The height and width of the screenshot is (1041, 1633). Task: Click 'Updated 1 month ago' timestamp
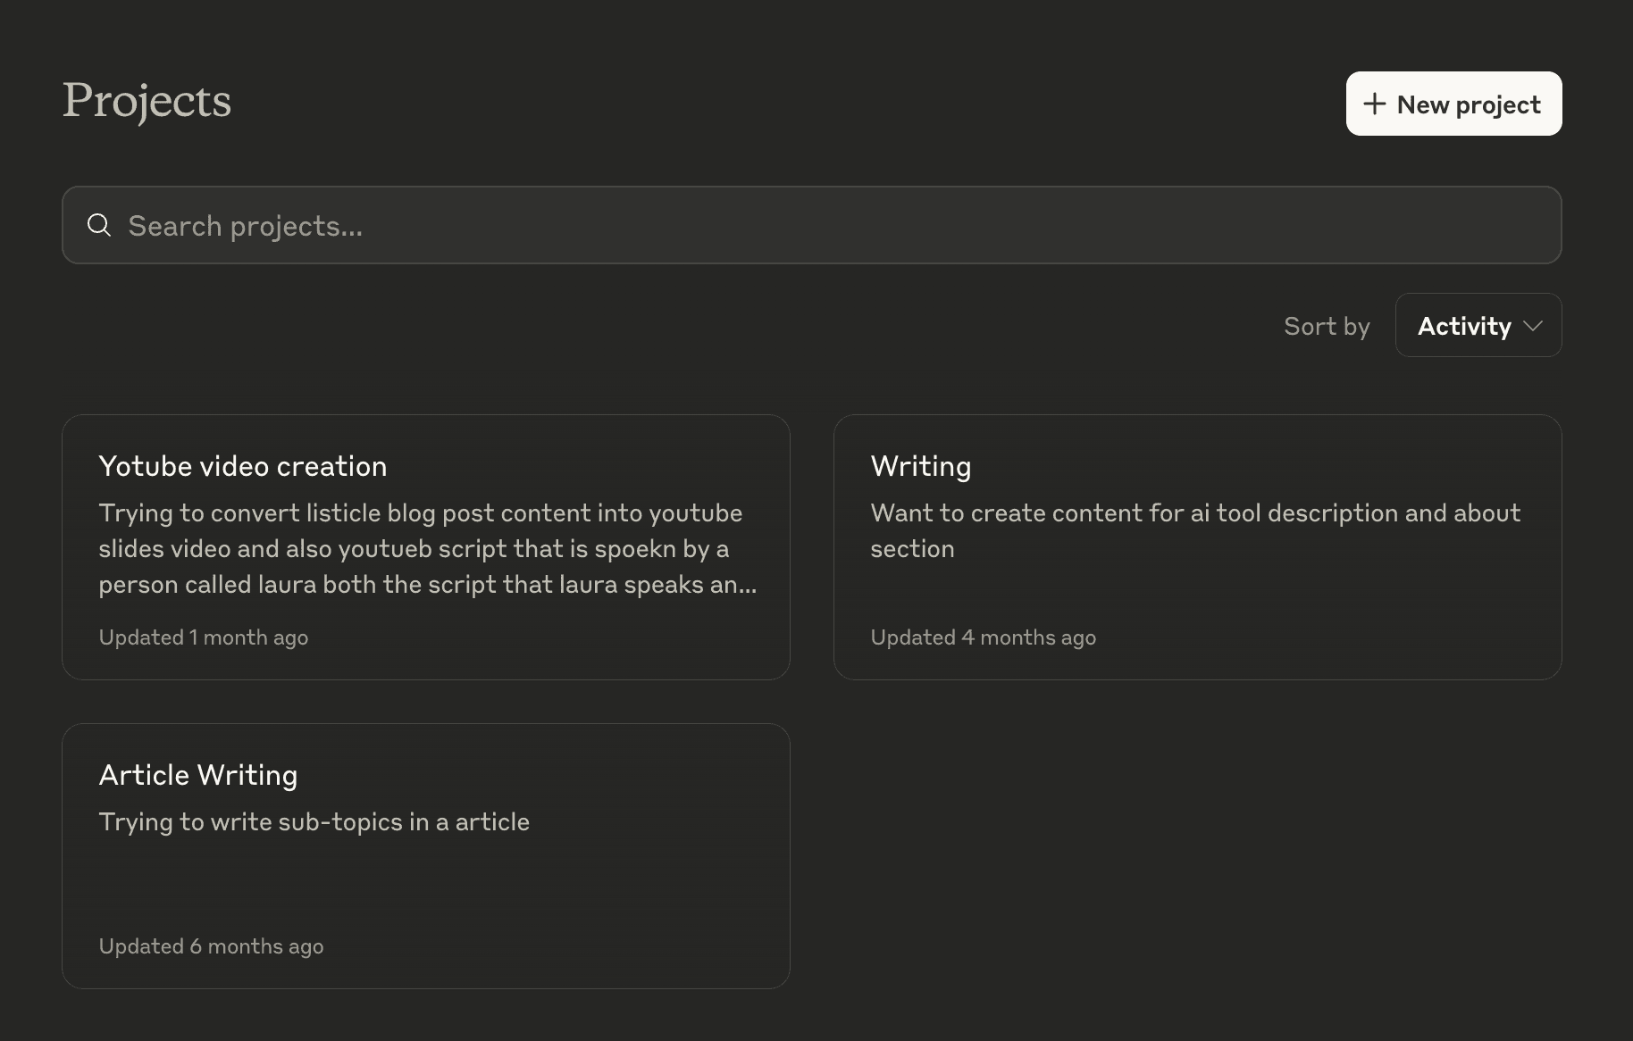[203, 637]
